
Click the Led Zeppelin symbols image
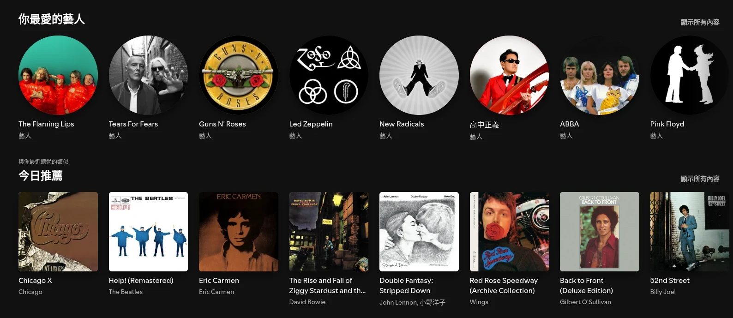click(329, 75)
